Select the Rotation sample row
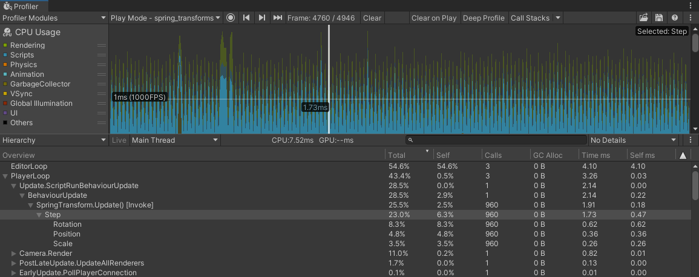Viewport: 699px width, 277px height. (x=346, y=224)
